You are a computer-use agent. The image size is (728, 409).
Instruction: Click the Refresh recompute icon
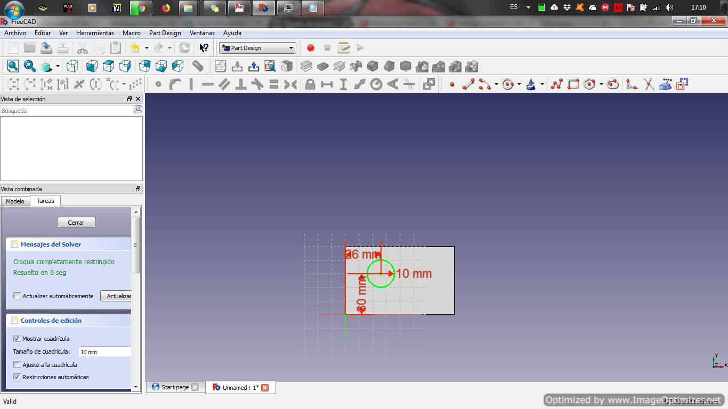[x=184, y=48]
